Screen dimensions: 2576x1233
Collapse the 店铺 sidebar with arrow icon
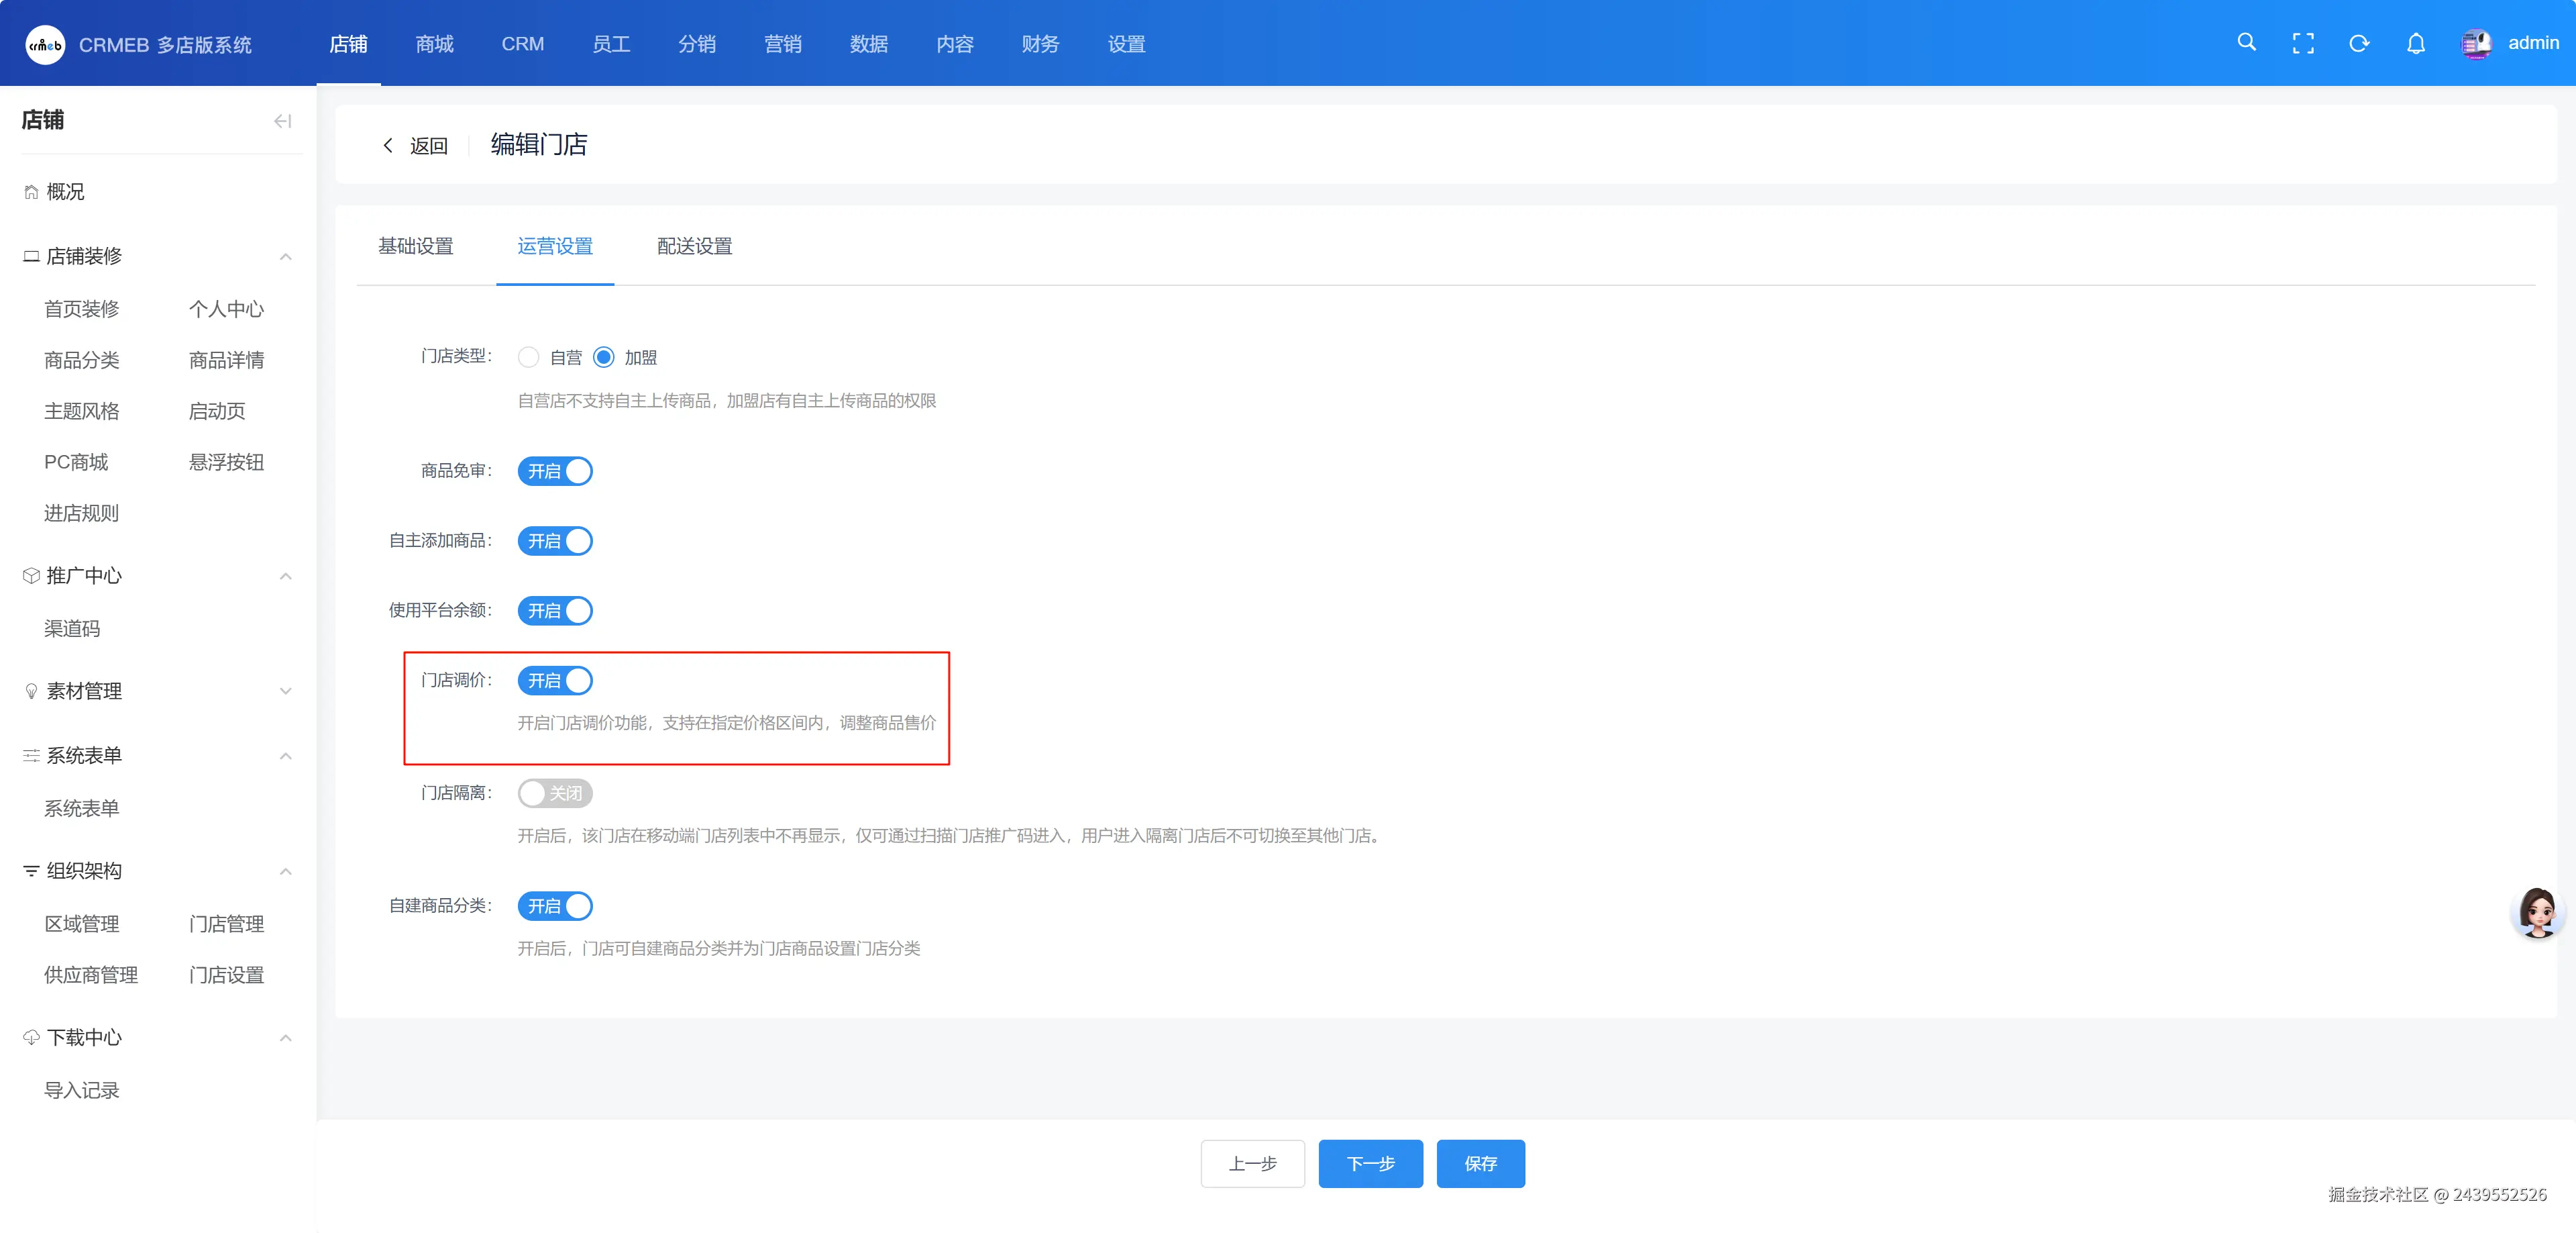coord(283,121)
